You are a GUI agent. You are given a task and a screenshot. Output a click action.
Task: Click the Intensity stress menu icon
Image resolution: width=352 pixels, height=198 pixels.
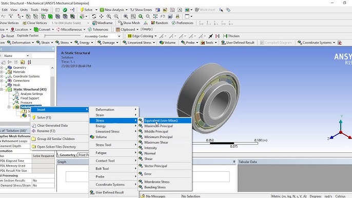[x=141, y=148]
